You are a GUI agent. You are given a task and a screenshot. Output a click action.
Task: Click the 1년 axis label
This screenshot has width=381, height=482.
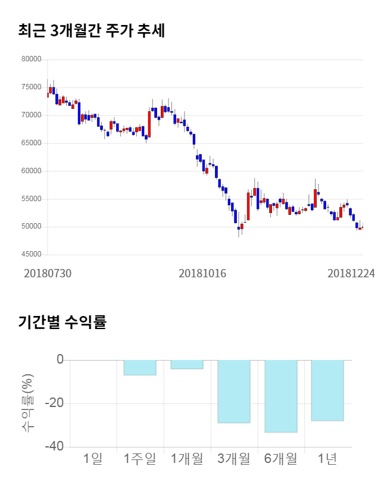click(327, 459)
